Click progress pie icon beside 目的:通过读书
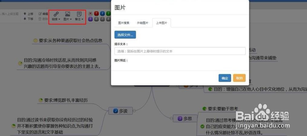 click(x=13, y=126)
